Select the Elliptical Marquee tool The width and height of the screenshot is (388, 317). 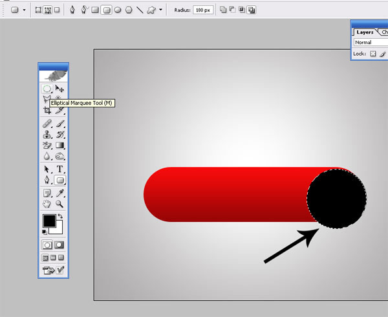(47, 89)
